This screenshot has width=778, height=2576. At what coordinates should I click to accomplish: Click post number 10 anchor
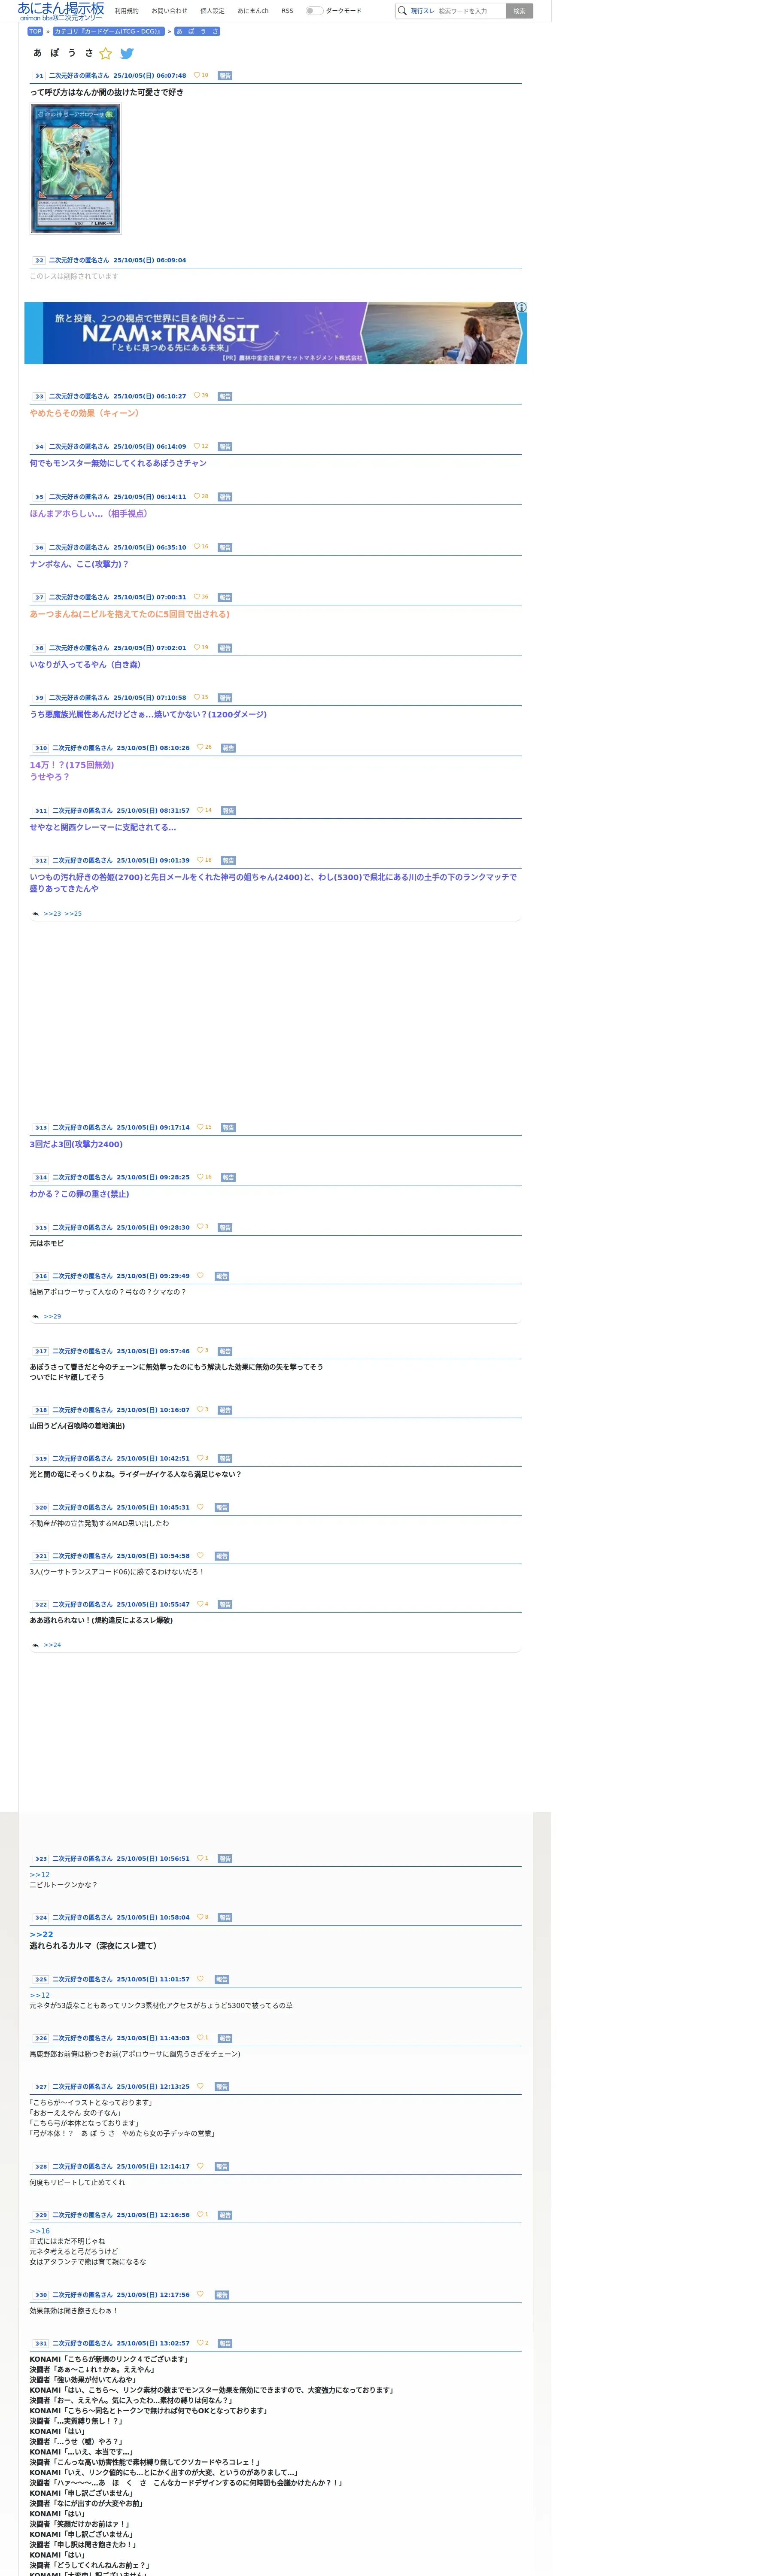tap(41, 748)
